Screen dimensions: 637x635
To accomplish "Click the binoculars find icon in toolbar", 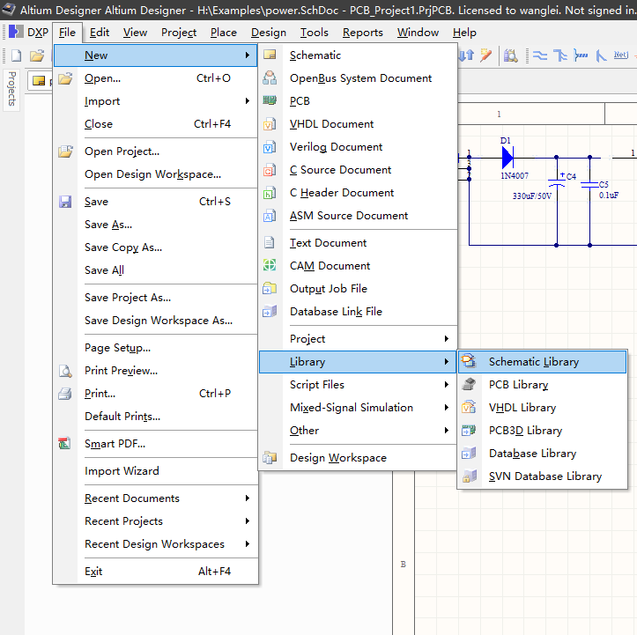I will pyautogui.click(x=511, y=56).
